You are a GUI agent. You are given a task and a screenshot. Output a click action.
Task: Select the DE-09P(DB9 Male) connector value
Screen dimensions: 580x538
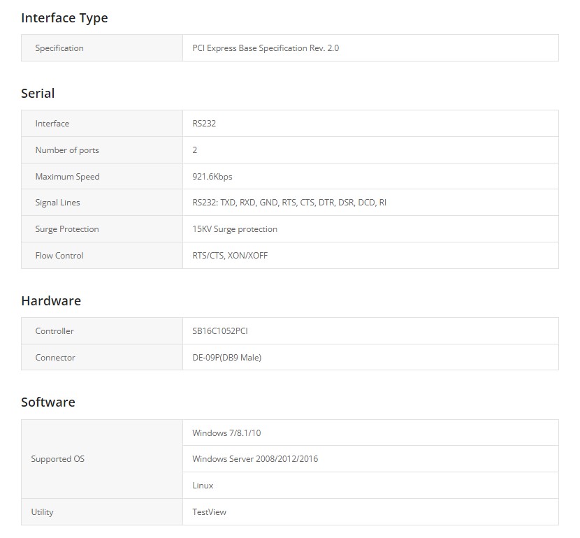[x=227, y=358]
